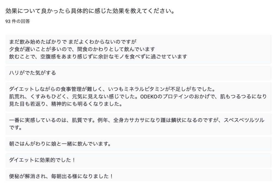Viewport: 279px width, 188px height.
Task: Click the 93 件の回答 response count
Action: [x=18, y=21]
